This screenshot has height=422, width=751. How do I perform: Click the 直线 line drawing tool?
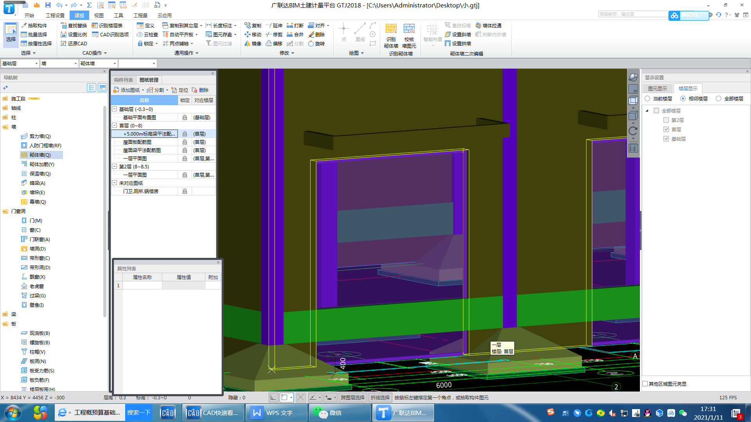click(x=360, y=32)
